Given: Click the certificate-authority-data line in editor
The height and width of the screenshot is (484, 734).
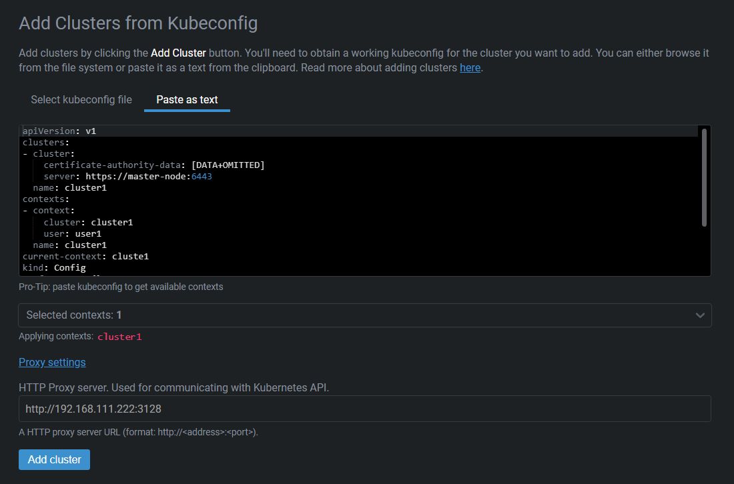Looking at the screenshot, I should [153, 165].
